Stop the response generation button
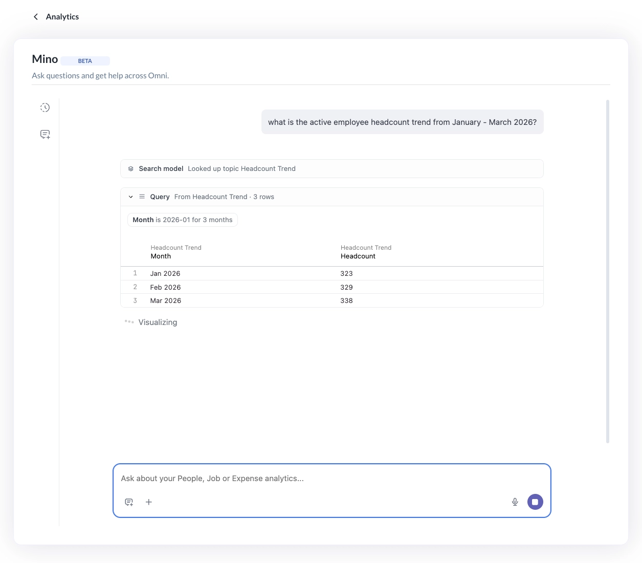 [x=535, y=502]
